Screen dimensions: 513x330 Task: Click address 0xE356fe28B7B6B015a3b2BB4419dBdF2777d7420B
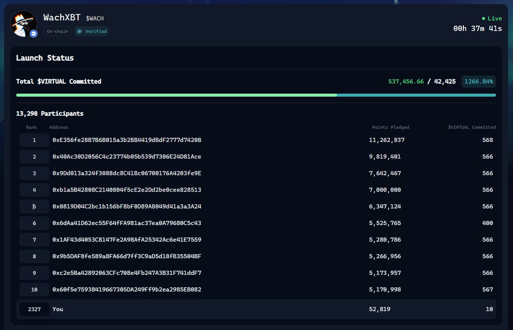127,140
